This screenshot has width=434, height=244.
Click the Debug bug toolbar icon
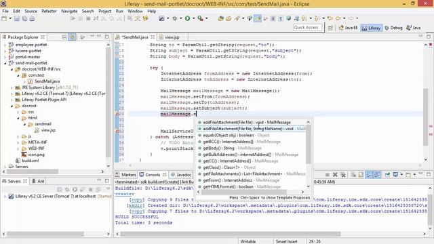point(175,18)
